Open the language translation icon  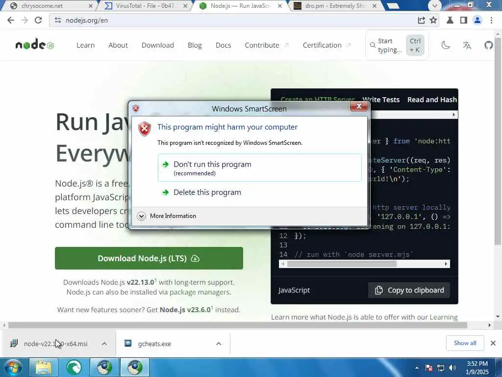click(x=467, y=45)
